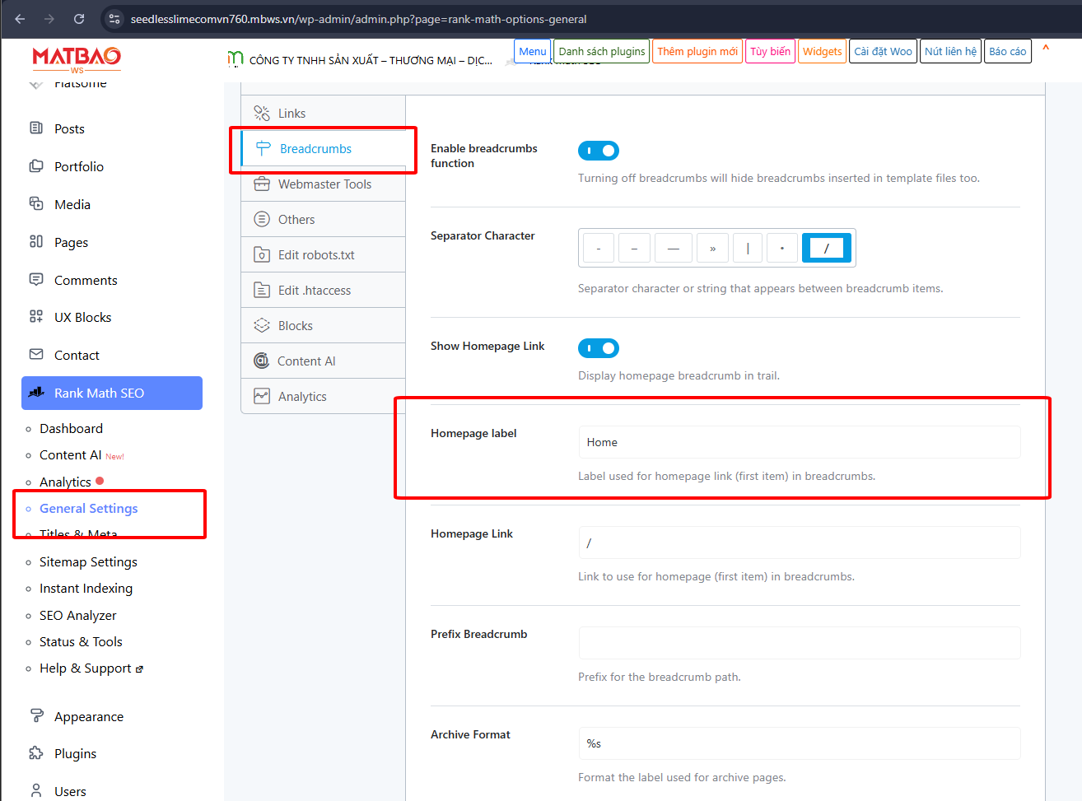Click the Content AI icon in tabs
1082x801 pixels.
262,361
